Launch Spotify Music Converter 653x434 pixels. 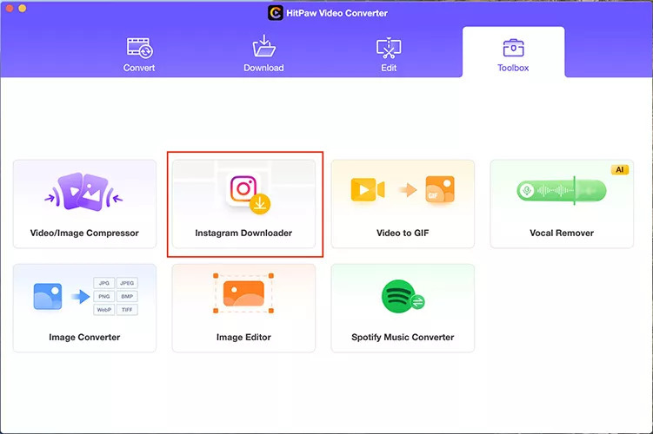click(x=403, y=308)
